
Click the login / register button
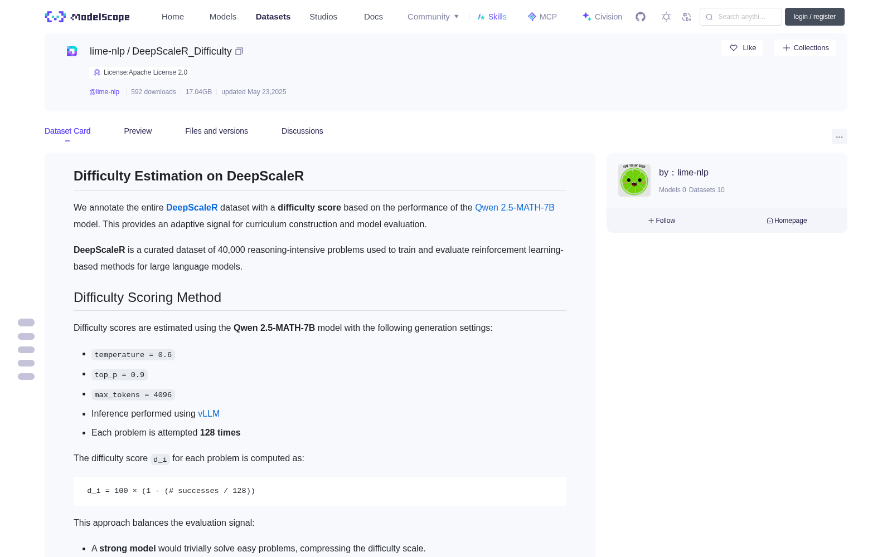tap(815, 17)
